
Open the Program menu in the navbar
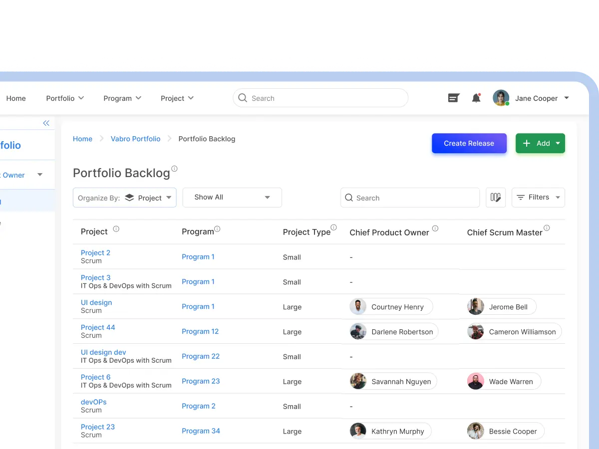point(122,98)
